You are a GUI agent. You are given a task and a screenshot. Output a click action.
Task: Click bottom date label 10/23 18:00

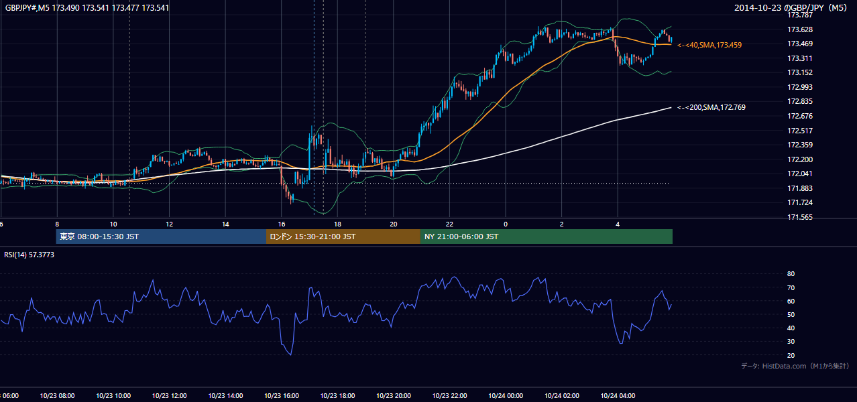(x=337, y=396)
